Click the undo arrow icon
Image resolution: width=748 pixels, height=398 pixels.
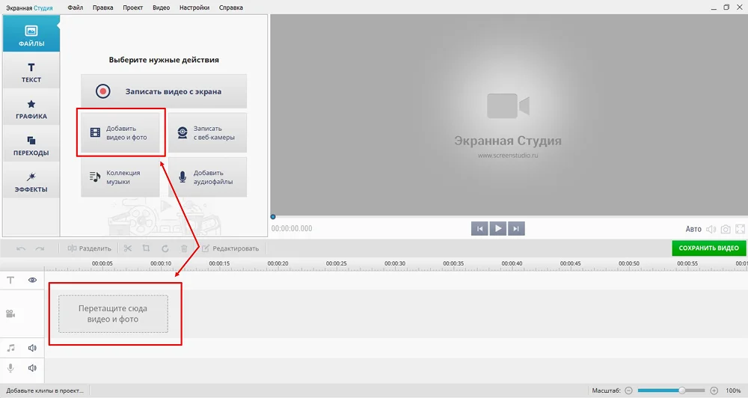coord(21,248)
